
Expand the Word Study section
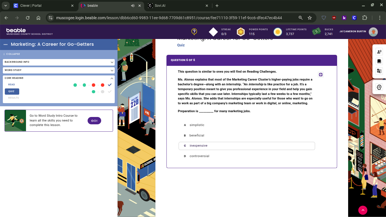point(58,70)
